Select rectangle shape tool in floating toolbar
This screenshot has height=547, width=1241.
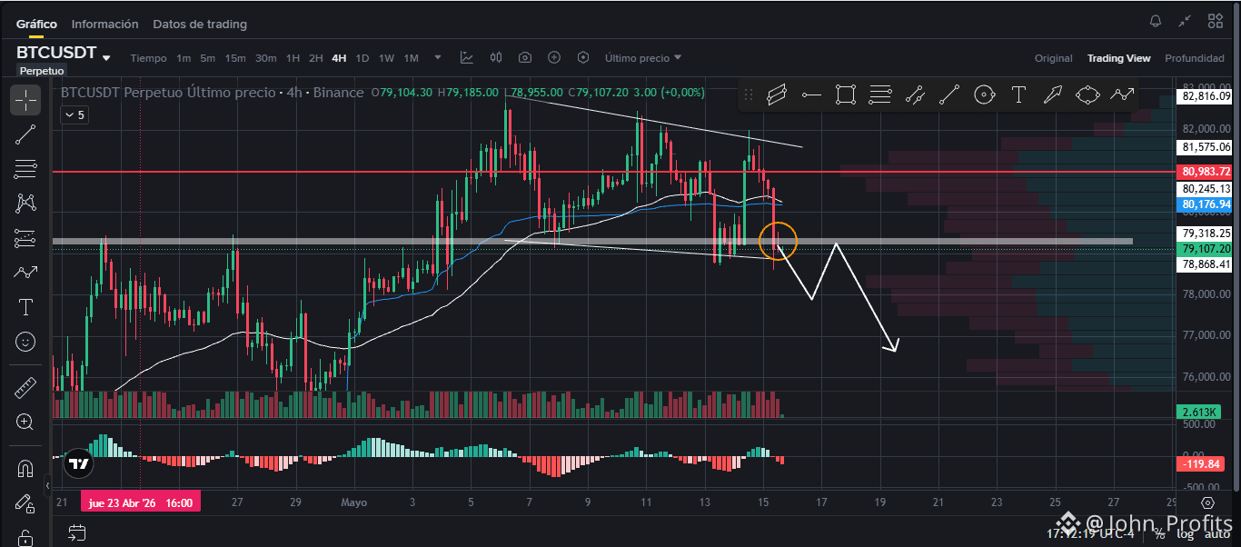(846, 94)
